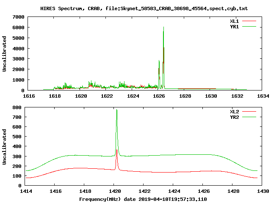
Task: Click the 1622 x-axis tick label
Action: 107,96
